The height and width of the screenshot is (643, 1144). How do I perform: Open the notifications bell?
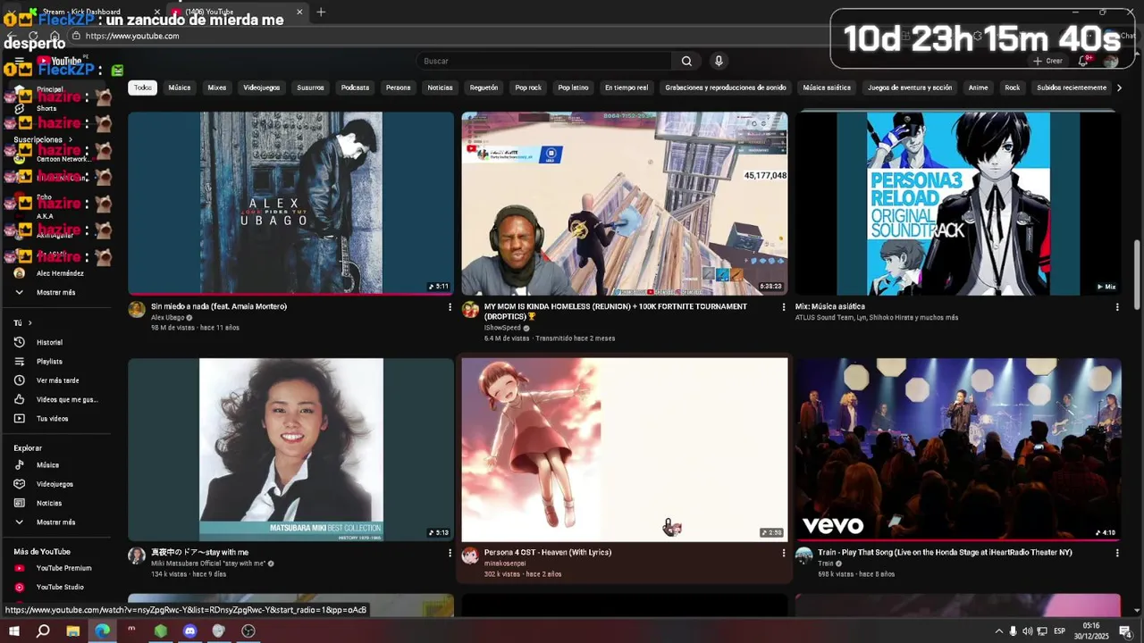(1083, 61)
